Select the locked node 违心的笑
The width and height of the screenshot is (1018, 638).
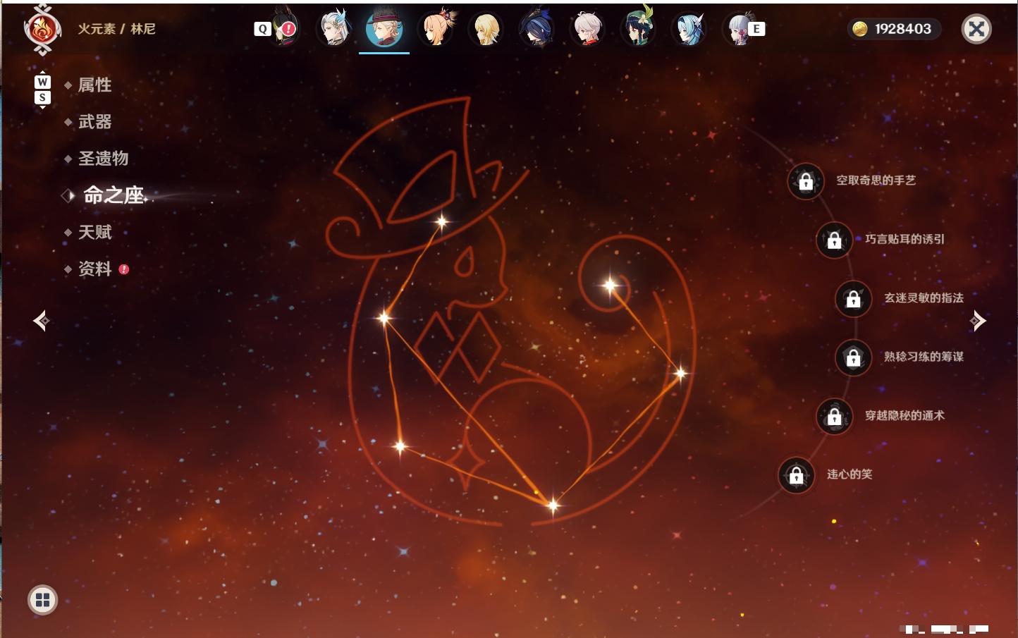pyautogui.click(x=796, y=475)
